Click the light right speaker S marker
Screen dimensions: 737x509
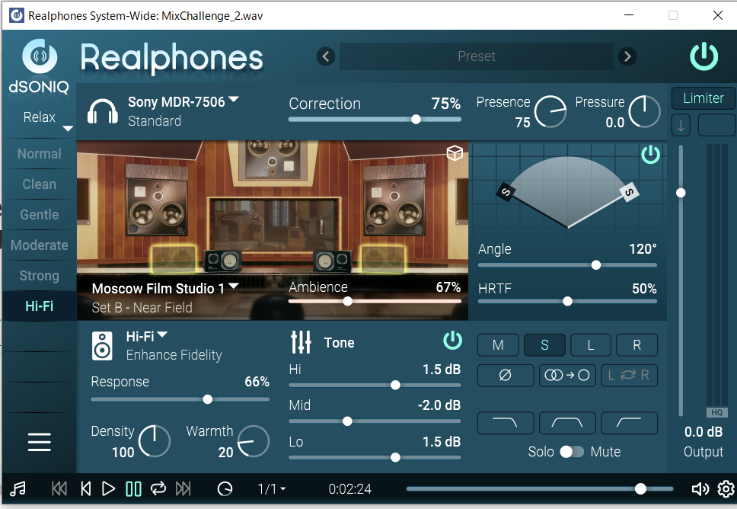pos(629,192)
